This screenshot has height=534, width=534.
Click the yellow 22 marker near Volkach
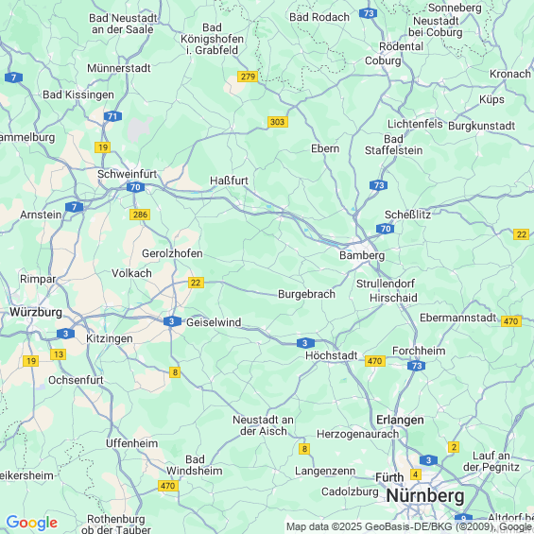click(196, 283)
